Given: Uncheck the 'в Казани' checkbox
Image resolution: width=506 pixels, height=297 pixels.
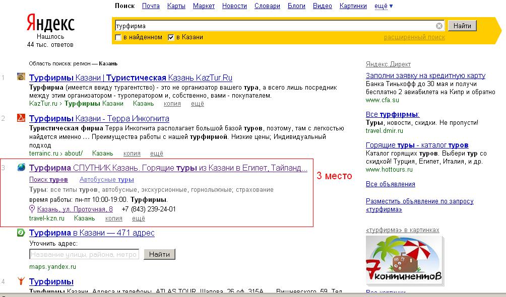Looking at the screenshot, I should coord(171,37).
